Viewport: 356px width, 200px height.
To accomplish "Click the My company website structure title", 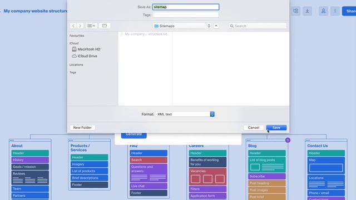I will pos(36,11).
